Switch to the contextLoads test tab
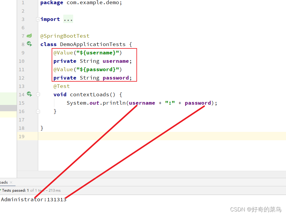The image size is (286, 215). pyautogui.click(x=4, y=182)
